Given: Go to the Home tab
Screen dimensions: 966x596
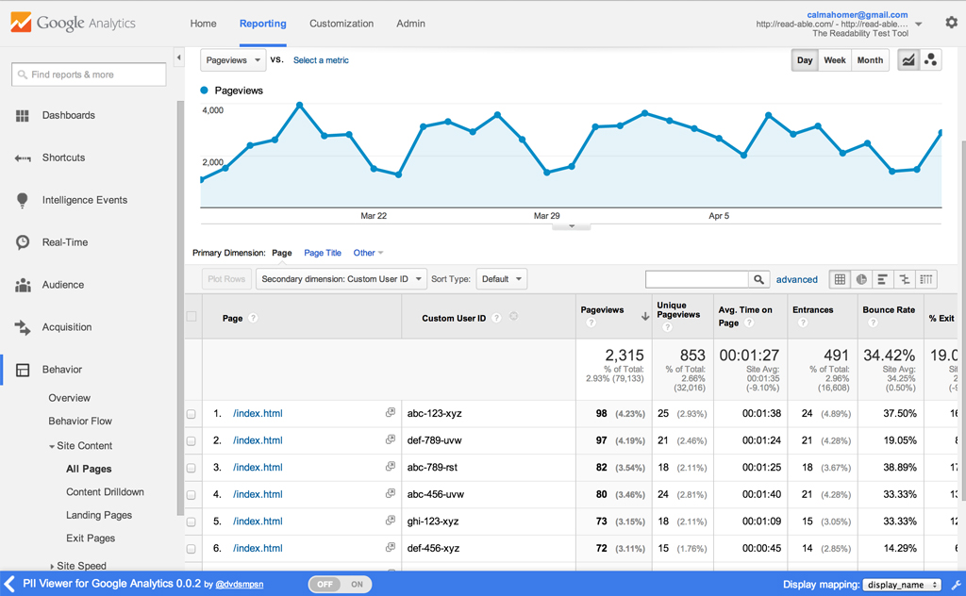Looking at the screenshot, I should tap(203, 24).
